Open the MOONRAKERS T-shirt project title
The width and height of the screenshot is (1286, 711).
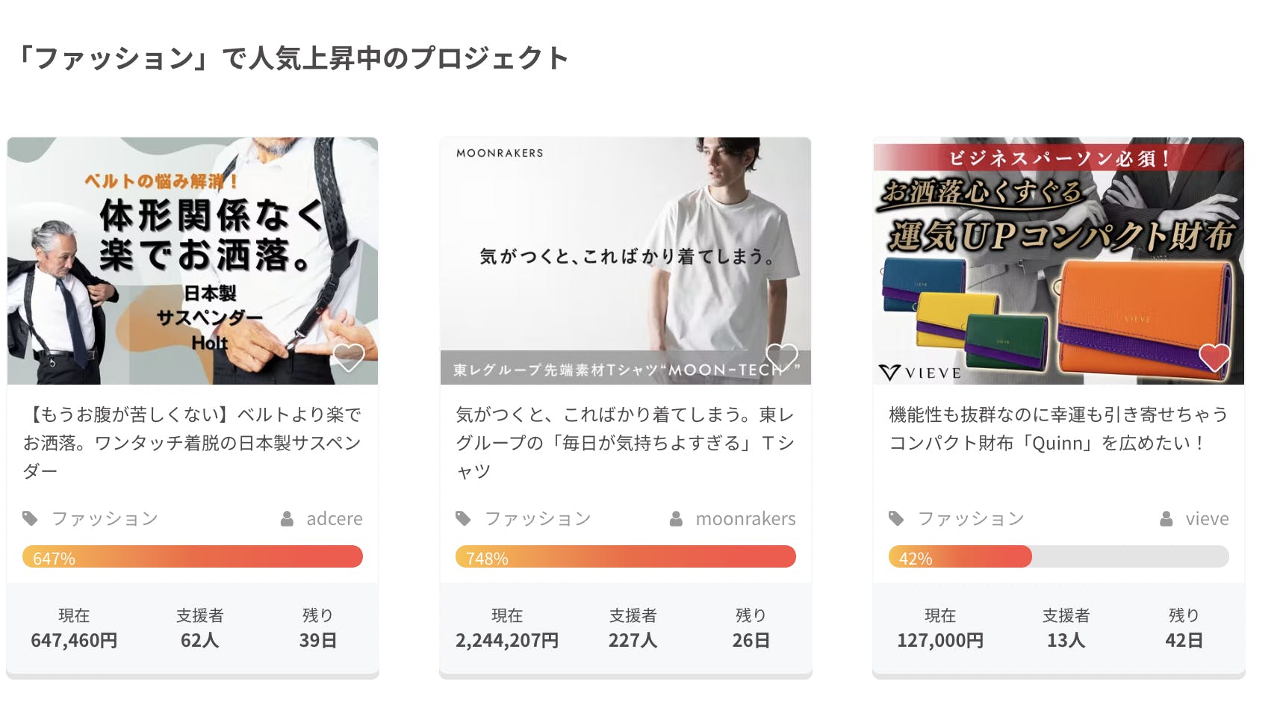(x=625, y=442)
